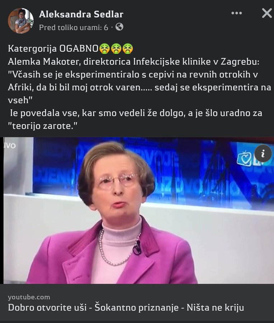Open Aleksandra Sedlar's profile picture
The image size is (274, 323).
click(x=20, y=20)
